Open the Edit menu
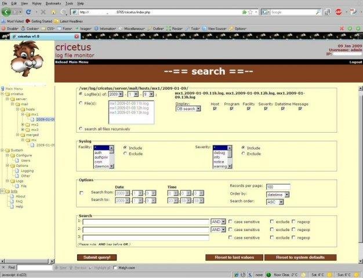Viewport: 363px width, 278px height. [14, 3]
